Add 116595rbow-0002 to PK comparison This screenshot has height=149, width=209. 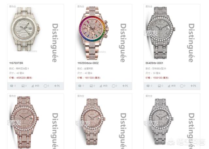click(x=125, y=86)
